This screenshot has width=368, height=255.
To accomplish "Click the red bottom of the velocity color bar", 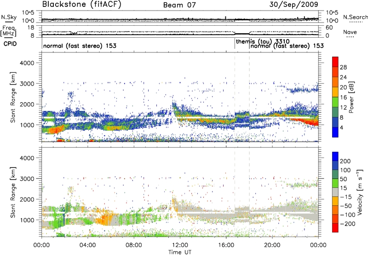I will (335, 228).
